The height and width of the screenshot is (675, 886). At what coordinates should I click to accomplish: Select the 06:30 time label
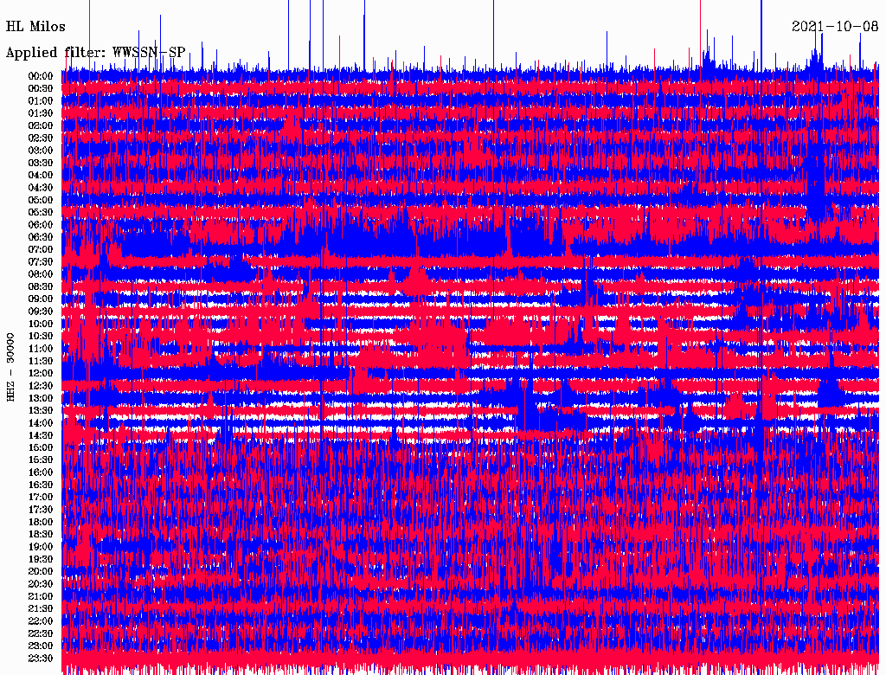coord(41,237)
